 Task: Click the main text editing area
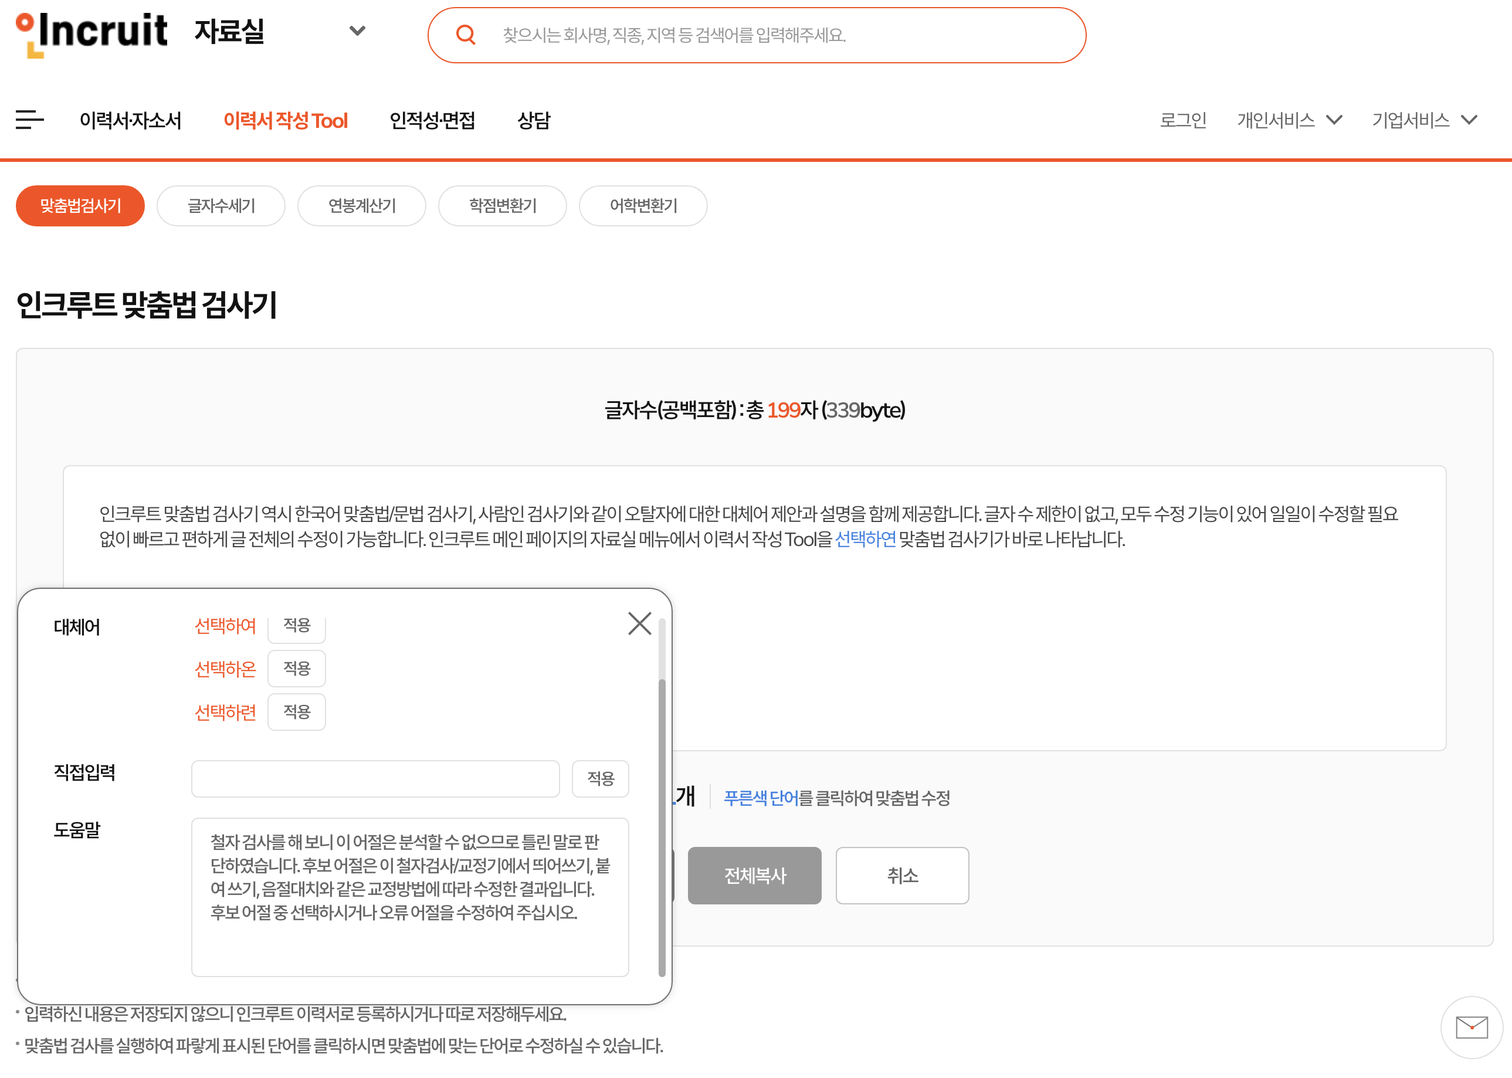click(755, 608)
